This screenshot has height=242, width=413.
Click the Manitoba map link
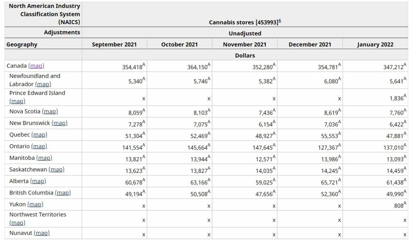44,158
